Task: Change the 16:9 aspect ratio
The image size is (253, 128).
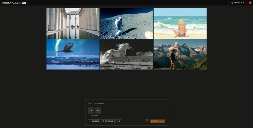Action: [118, 121]
